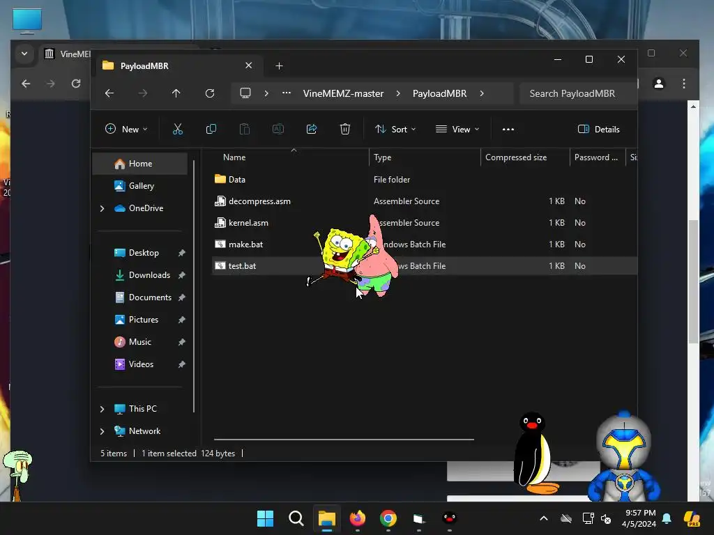The image size is (714, 535).
Task: Select make.bat file
Action: pos(425,245)
